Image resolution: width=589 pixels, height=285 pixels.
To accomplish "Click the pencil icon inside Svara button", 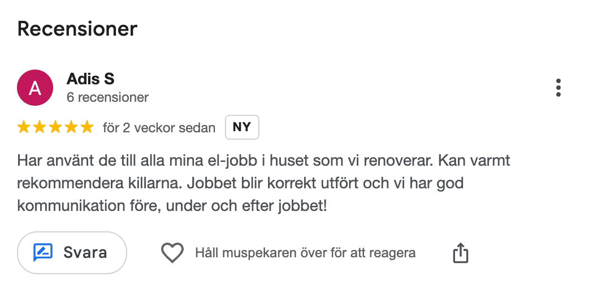I will pyautogui.click(x=43, y=252).
